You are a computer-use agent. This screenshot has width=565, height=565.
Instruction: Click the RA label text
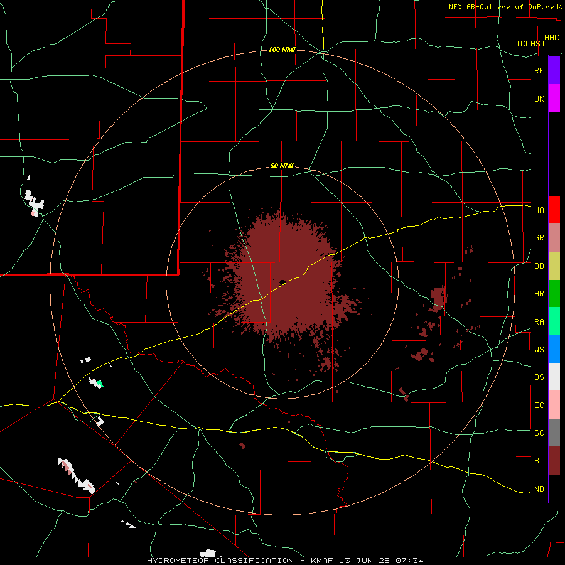(539, 322)
